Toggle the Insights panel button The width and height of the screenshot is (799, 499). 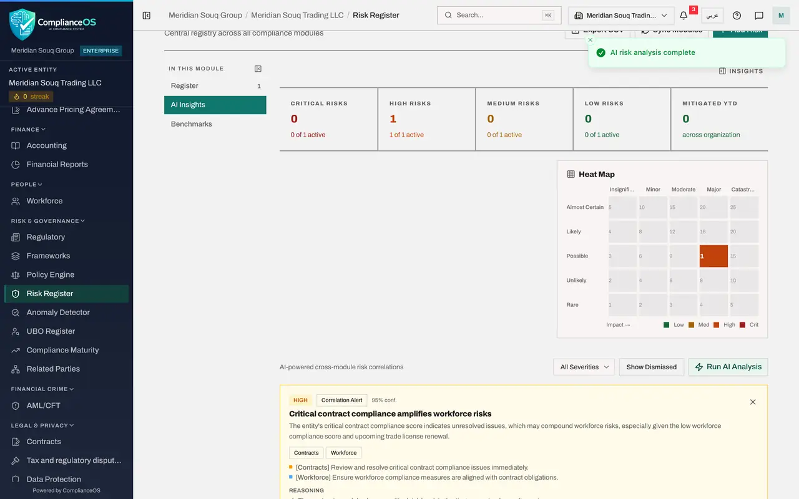[x=741, y=71]
